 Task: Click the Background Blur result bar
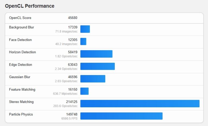(x=85, y=29)
